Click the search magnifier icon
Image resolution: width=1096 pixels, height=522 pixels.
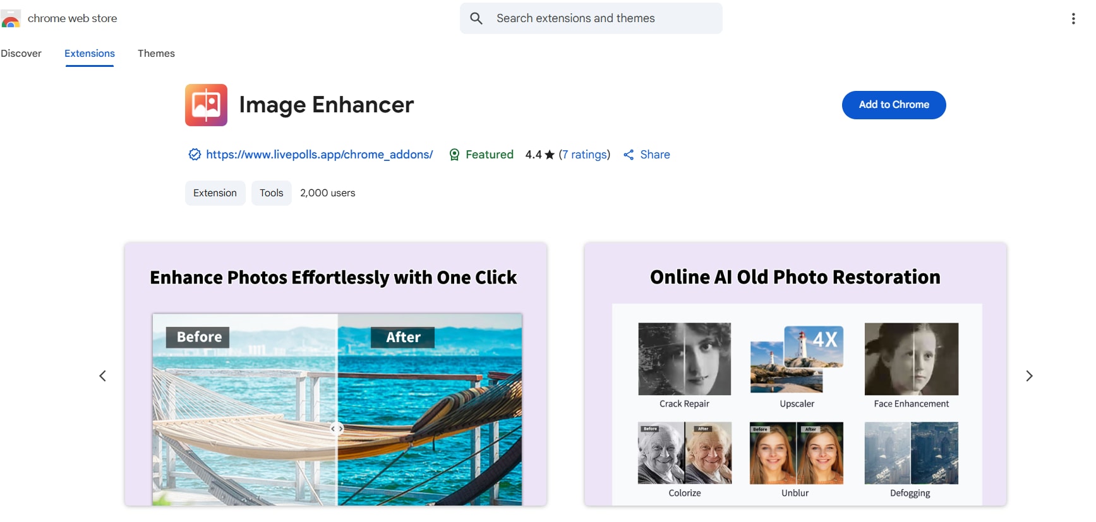[x=476, y=18]
